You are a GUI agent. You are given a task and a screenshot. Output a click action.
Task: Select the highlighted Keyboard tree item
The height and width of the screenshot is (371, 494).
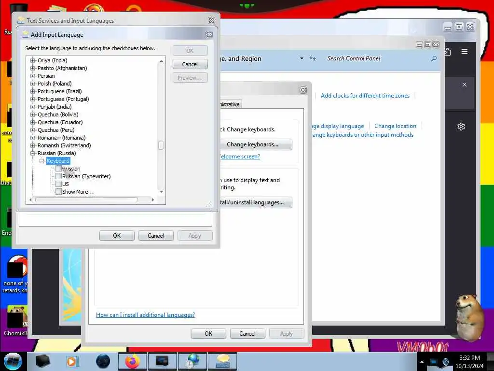click(58, 161)
